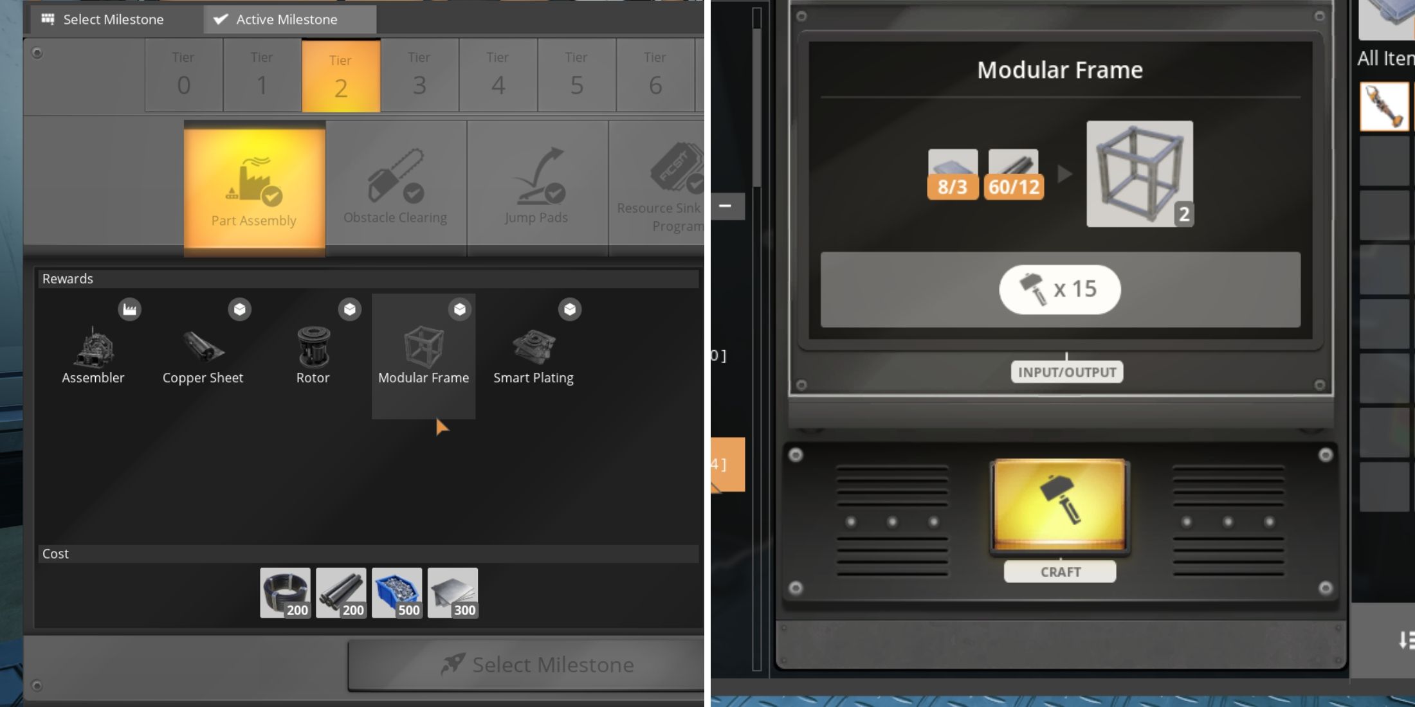The height and width of the screenshot is (707, 1415).
Task: Switch to the Active Milestone tab
Action: (286, 18)
